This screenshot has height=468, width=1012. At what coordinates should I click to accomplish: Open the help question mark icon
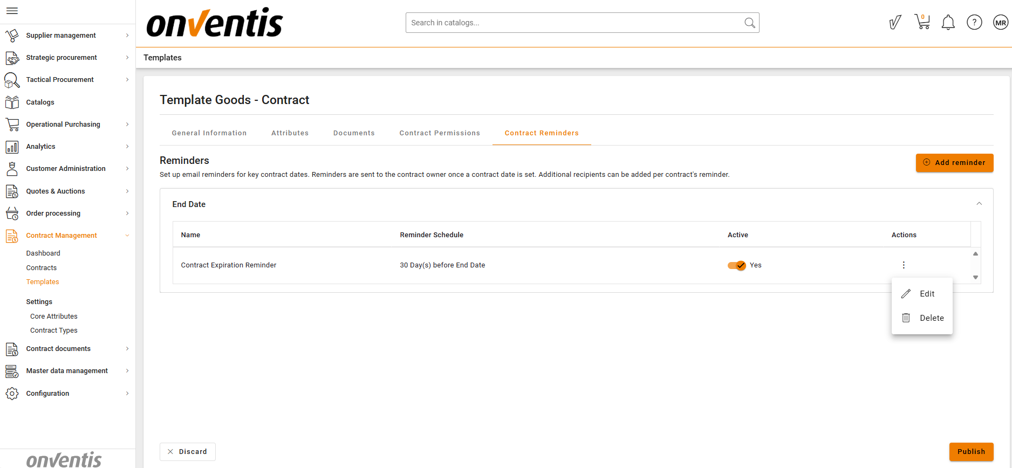974,23
